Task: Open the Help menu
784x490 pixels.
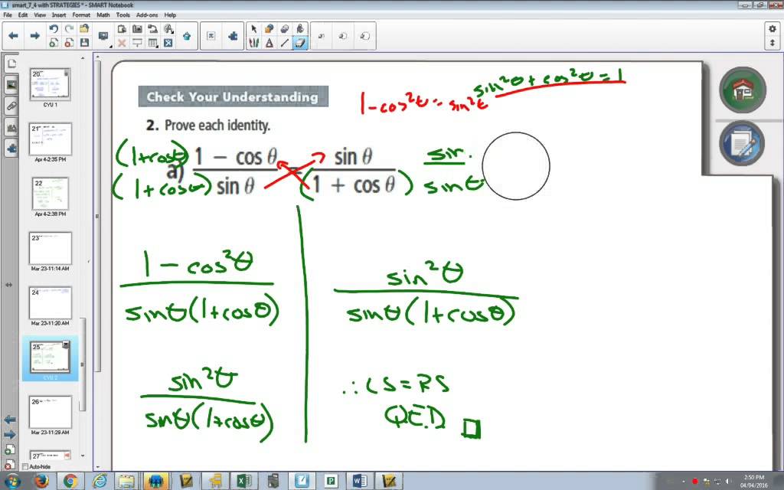Action: [x=170, y=15]
